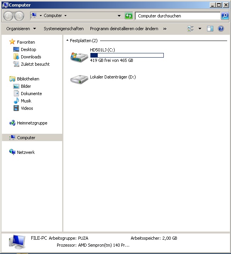Image resolution: width=231 pixels, height=254 pixels.
Task: Click the computer icon in the address bar
Action: click(x=34, y=15)
